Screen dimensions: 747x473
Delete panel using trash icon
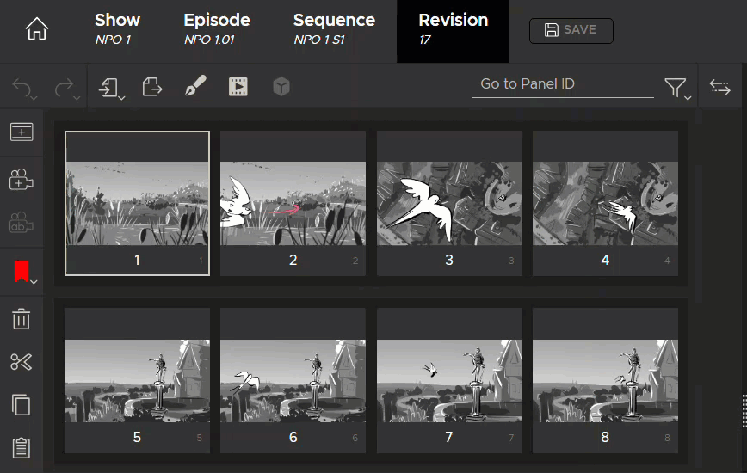22,319
